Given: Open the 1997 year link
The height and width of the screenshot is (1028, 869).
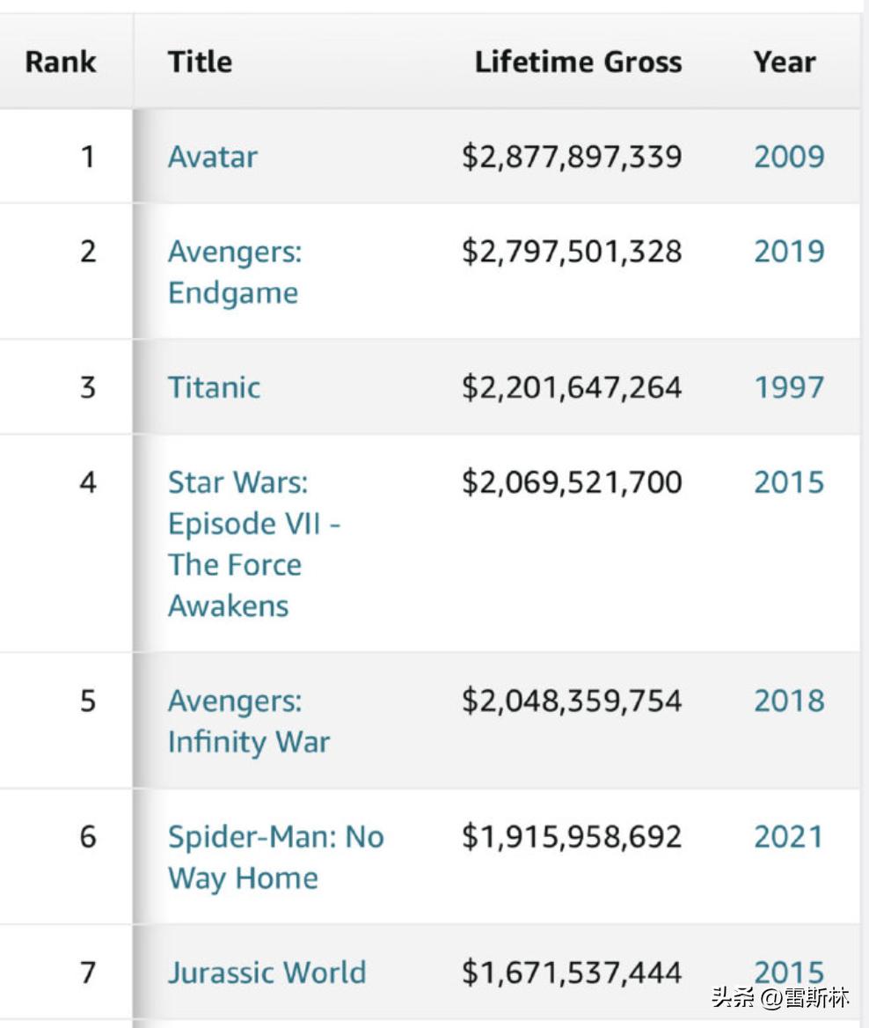Looking at the screenshot, I should [789, 387].
